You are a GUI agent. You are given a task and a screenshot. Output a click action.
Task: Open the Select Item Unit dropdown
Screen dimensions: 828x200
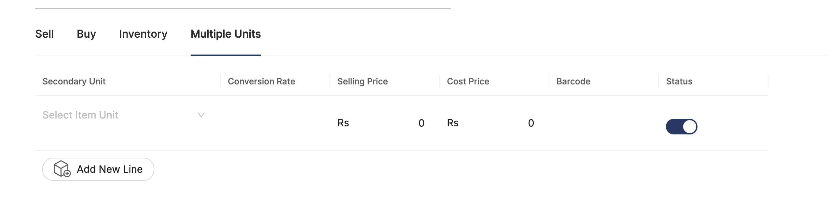81,115
